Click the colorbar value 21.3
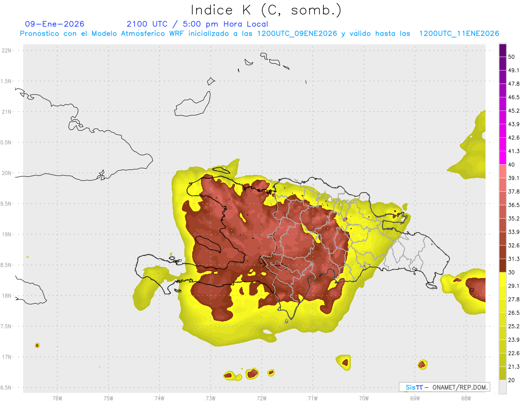This screenshot has height=404, width=523. (513, 367)
